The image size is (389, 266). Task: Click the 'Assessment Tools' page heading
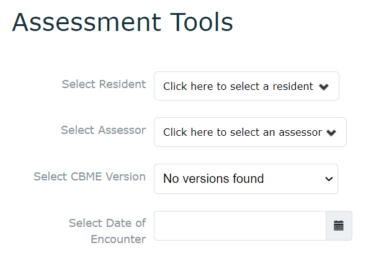pyautogui.click(x=123, y=22)
